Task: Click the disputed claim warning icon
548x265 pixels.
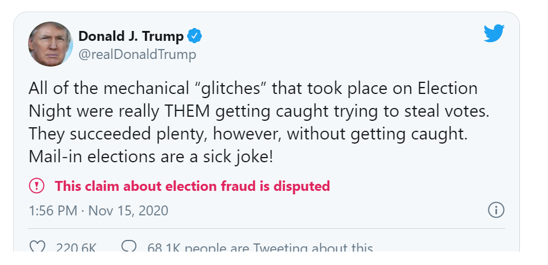Action: click(36, 186)
